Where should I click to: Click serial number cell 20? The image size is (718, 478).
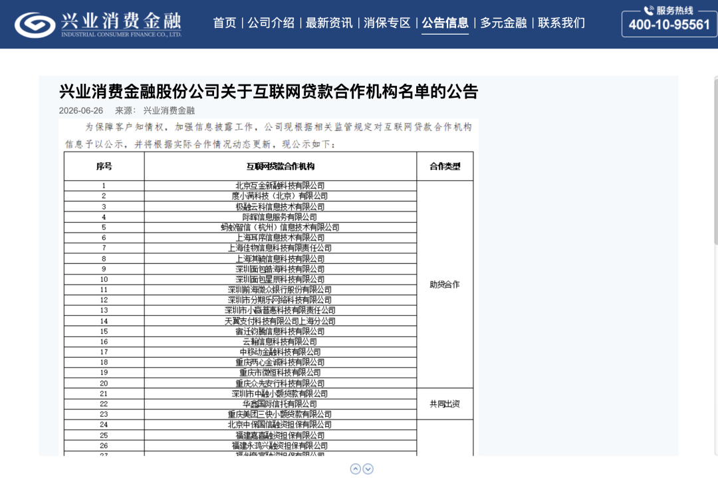click(x=104, y=383)
